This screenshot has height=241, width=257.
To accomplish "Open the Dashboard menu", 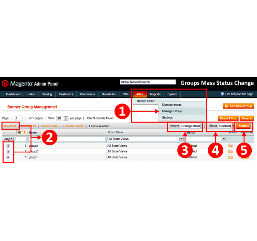I will point(13,94).
